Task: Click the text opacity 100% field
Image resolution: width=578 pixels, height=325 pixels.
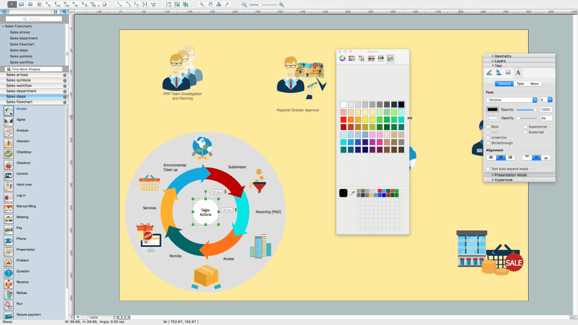Action: (545, 109)
